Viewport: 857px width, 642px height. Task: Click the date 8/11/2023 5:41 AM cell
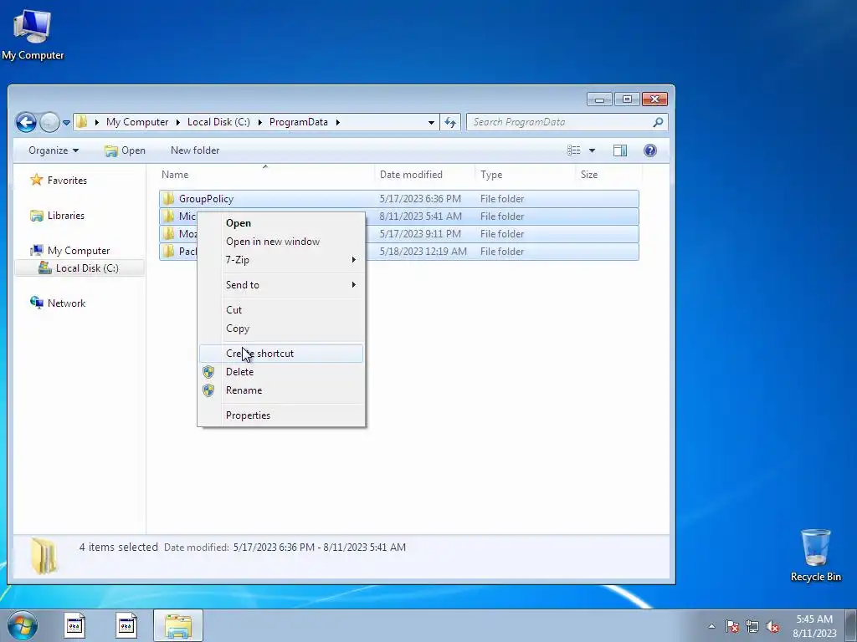[x=420, y=217]
